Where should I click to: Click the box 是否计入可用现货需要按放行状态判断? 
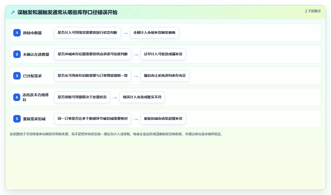[87, 33]
